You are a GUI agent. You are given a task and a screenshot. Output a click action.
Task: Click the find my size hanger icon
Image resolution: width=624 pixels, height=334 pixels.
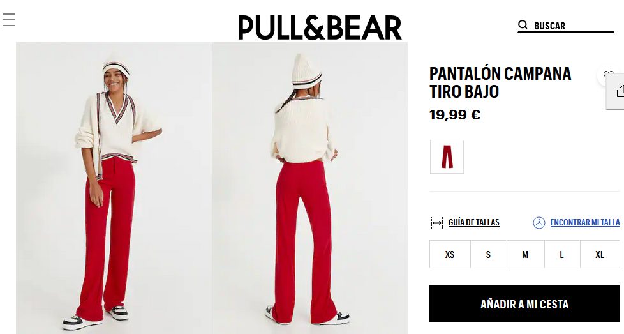coord(539,222)
